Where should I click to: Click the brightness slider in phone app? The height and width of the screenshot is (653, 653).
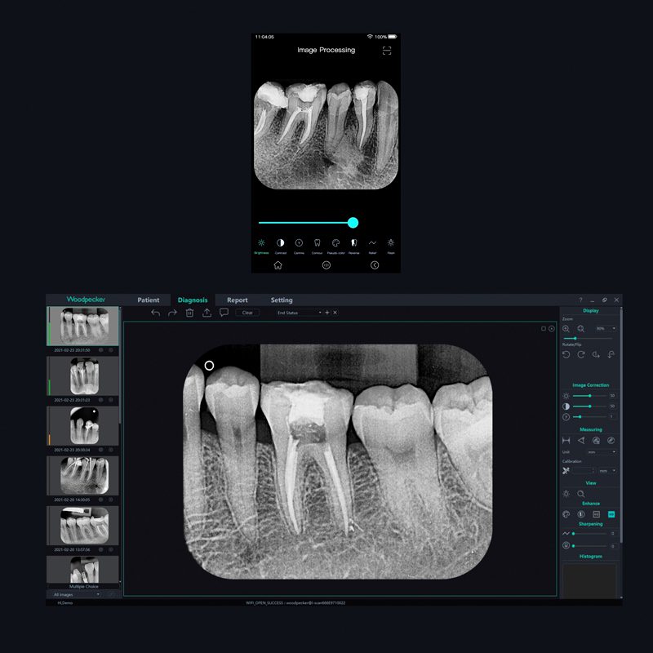pyautogui.click(x=308, y=223)
